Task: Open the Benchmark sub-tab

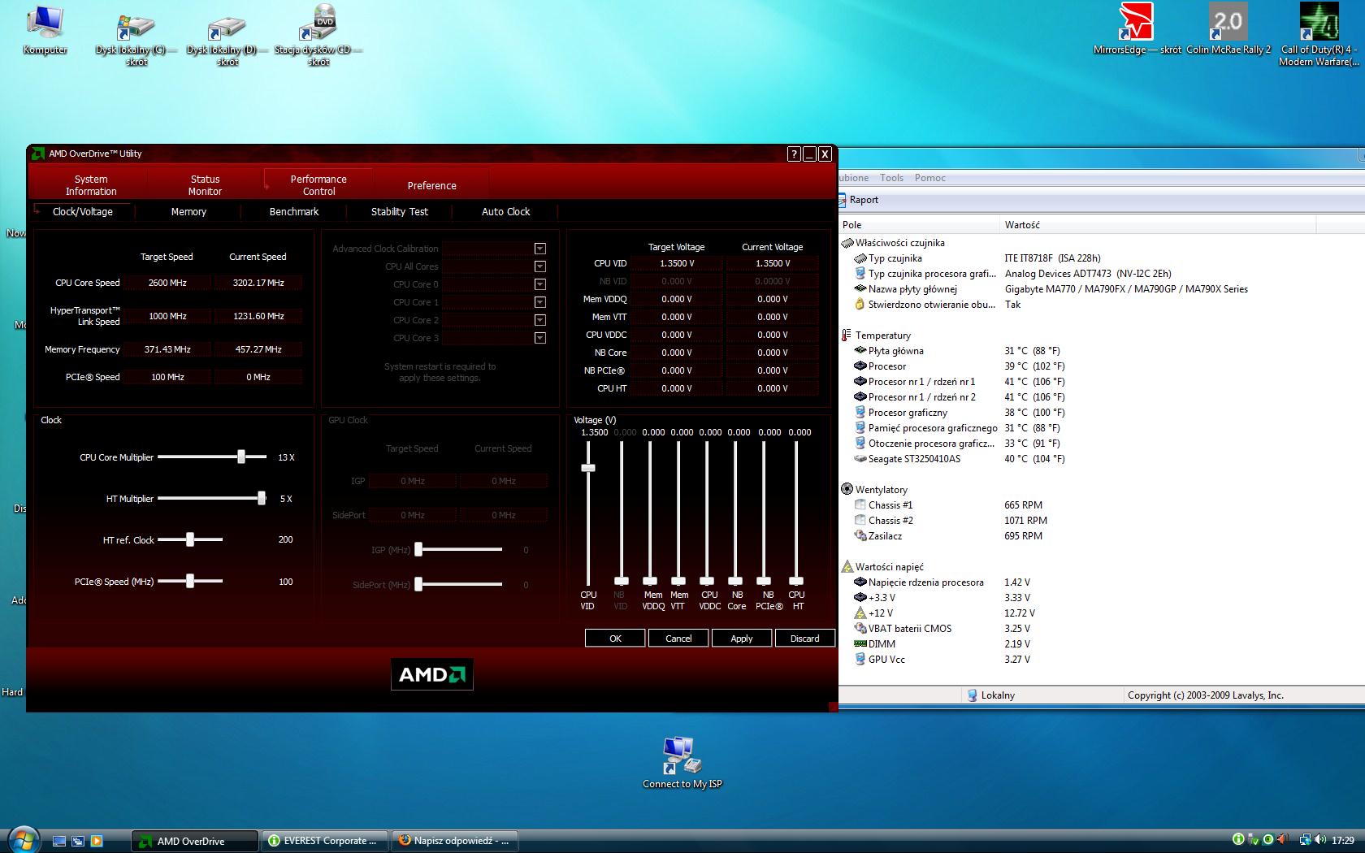Action: (x=294, y=211)
